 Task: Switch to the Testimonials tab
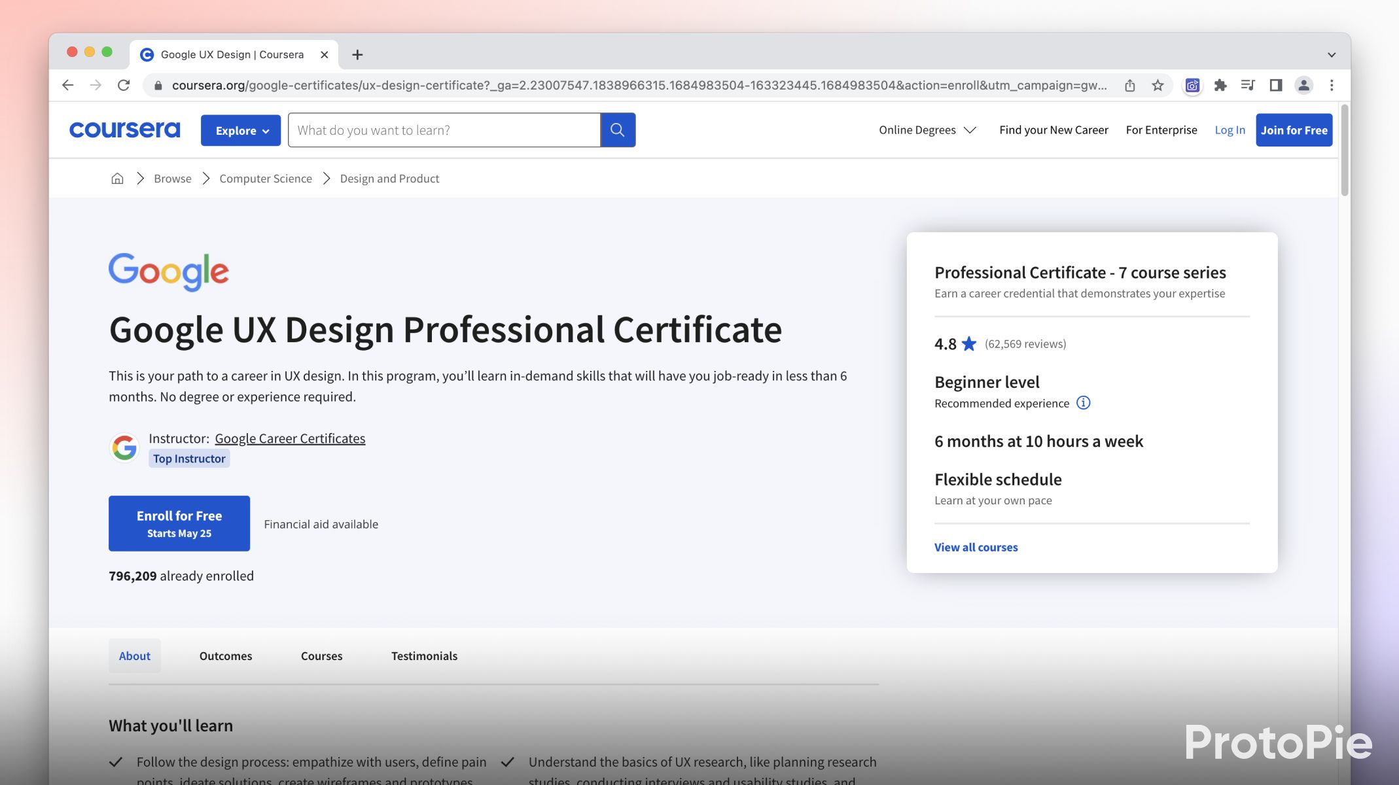click(x=423, y=655)
